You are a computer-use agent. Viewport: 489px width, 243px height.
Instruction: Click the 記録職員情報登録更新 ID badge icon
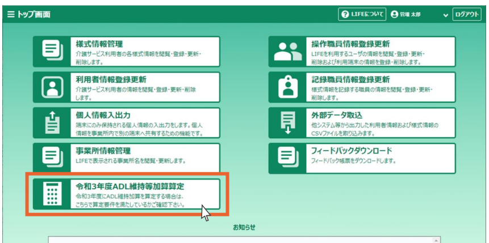tap(288, 87)
